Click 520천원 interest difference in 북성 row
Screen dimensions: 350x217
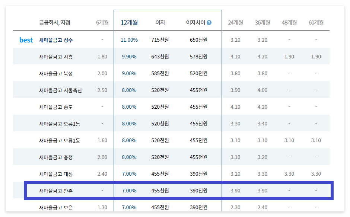199,73
